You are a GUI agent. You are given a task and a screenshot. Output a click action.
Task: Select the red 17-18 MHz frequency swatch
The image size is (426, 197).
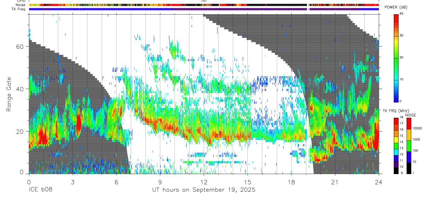pos(396,121)
